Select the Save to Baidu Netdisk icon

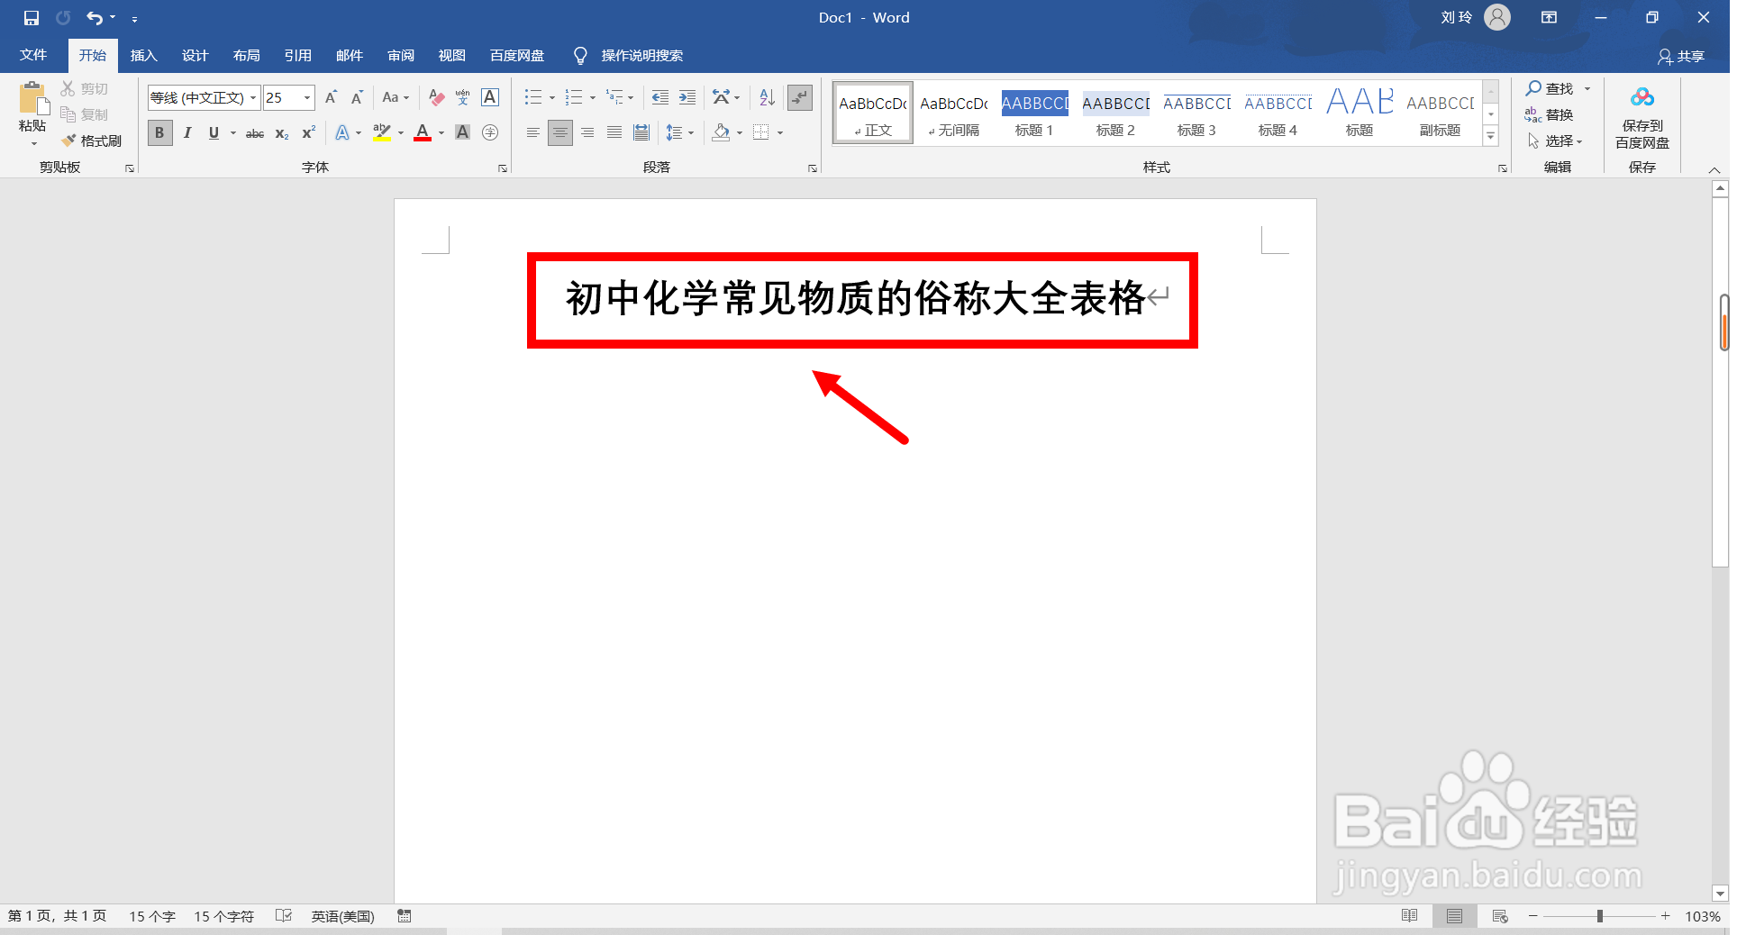[1642, 108]
